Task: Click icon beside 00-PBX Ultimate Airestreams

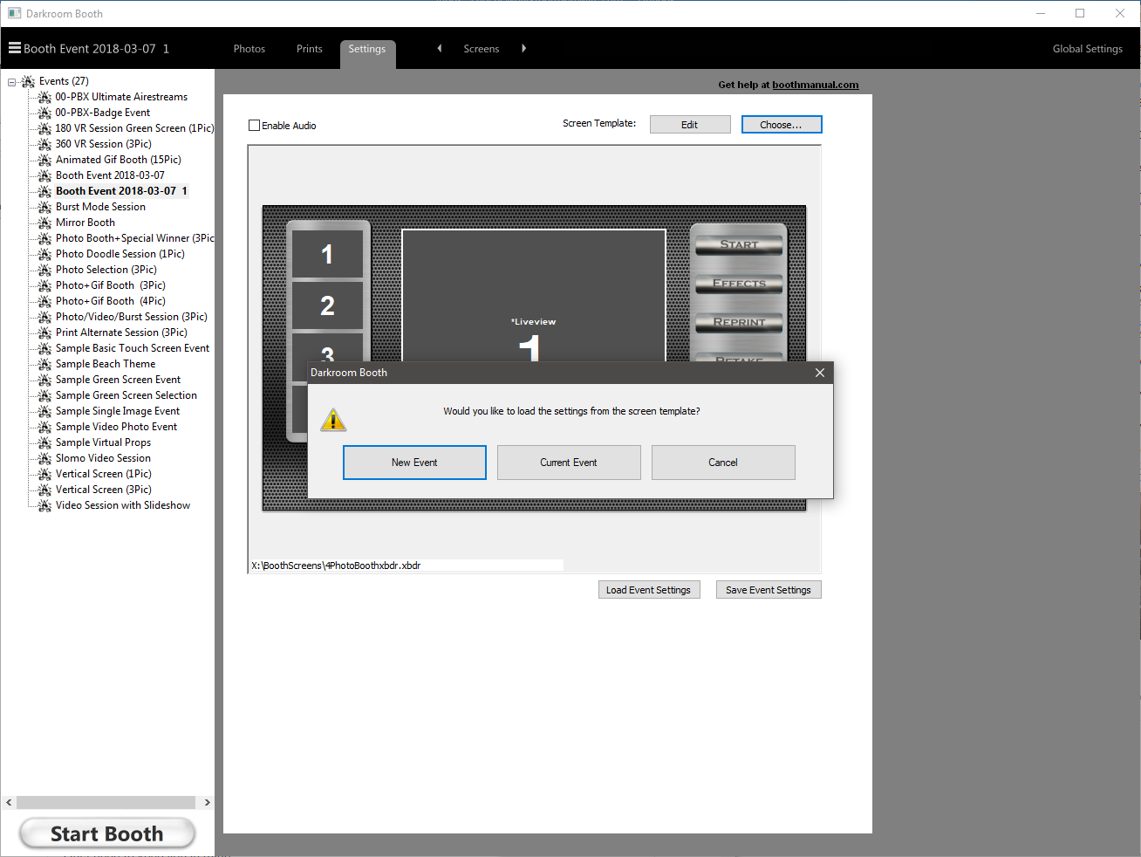Action: pyautogui.click(x=45, y=97)
